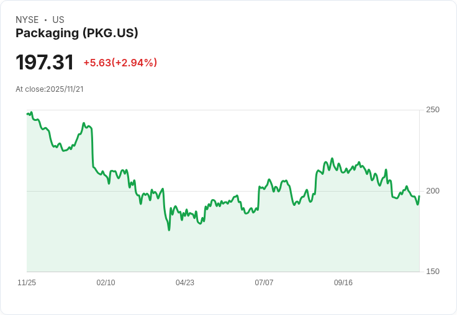Open the Packaging (PKG.US) stock title
This screenshot has height=315, width=457.
[x=76, y=33]
